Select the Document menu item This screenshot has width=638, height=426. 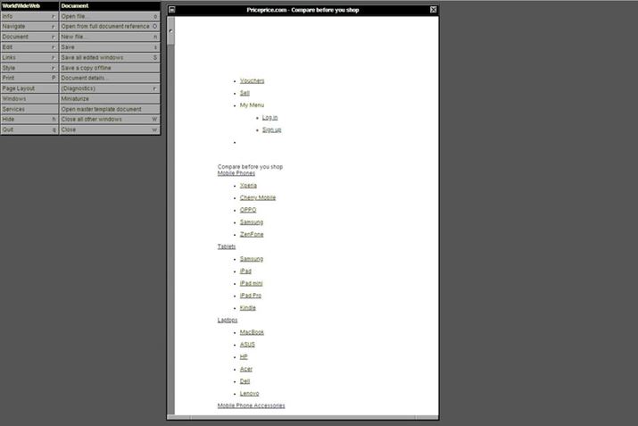pos(29,37)
